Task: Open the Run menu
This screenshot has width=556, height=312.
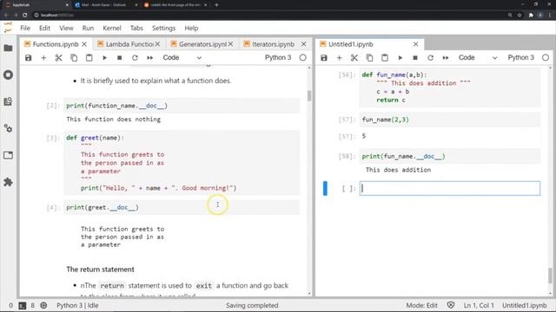Action: (88, 28)
